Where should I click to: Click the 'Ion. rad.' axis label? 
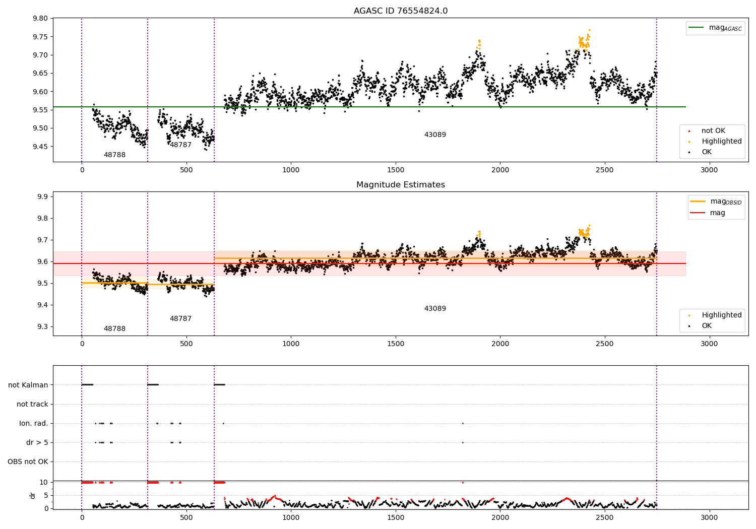click(34, 424)
